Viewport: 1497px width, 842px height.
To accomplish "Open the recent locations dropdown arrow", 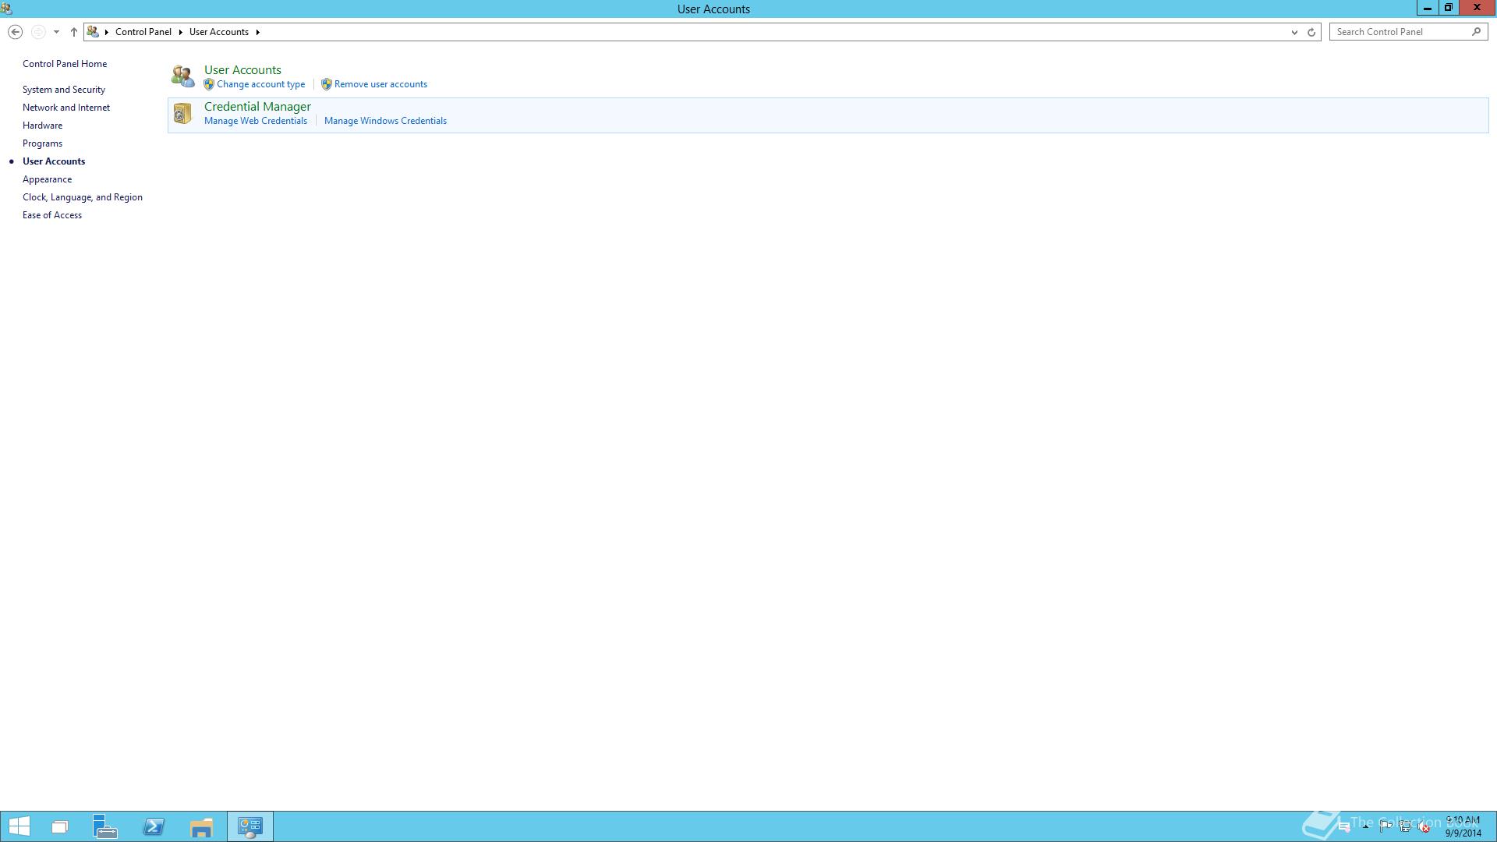I will click(56, 32).
